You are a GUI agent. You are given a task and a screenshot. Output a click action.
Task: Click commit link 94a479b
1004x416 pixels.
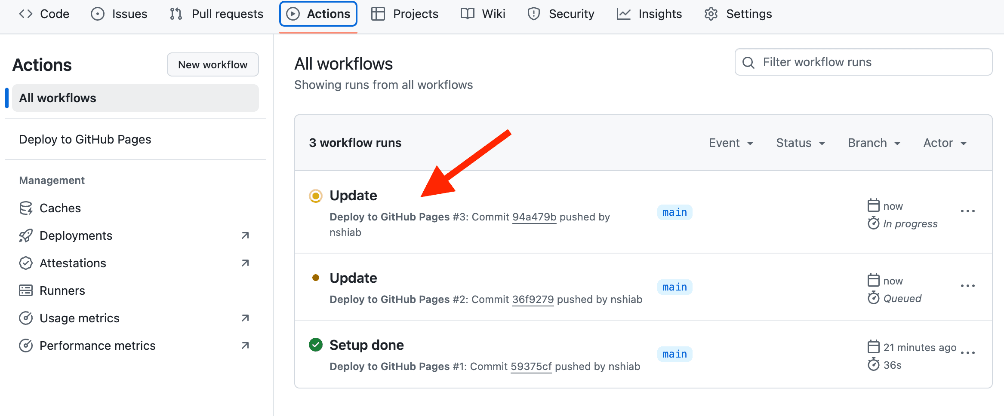[x=534, y=217]
